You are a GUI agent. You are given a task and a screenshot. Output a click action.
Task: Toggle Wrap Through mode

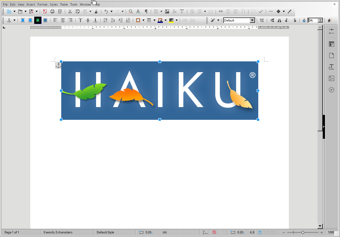point(45,20)
